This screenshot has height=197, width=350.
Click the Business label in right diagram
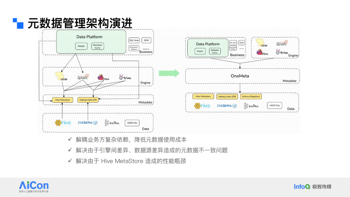pyautogui.click(x=237, y=55)
